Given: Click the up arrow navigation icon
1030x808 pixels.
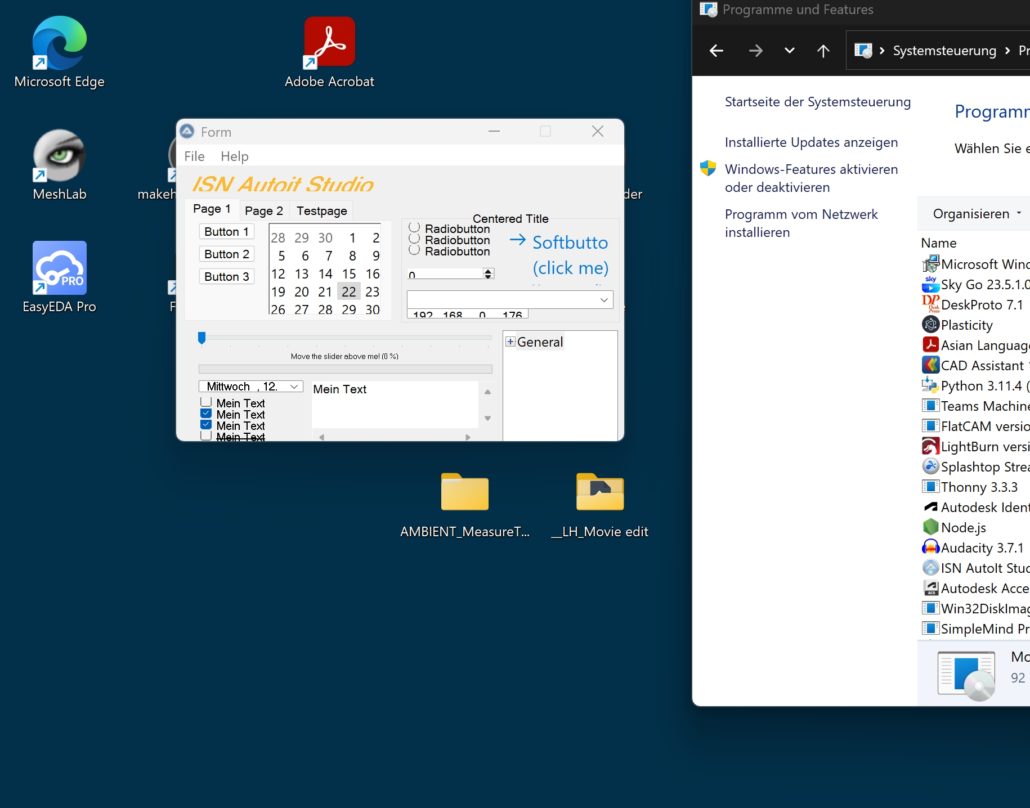Looking at the screenshot, I should (823, 51).
